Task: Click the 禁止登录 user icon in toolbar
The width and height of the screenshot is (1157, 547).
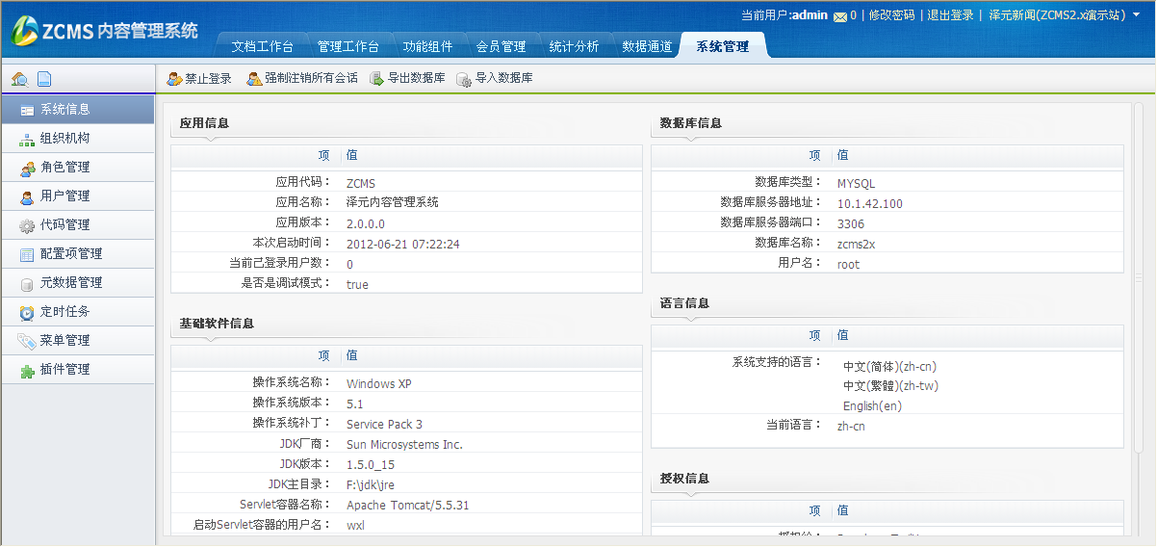Action: [174, 79]
